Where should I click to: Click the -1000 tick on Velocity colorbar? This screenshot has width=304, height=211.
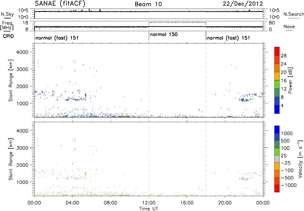[x=288, y=185]
